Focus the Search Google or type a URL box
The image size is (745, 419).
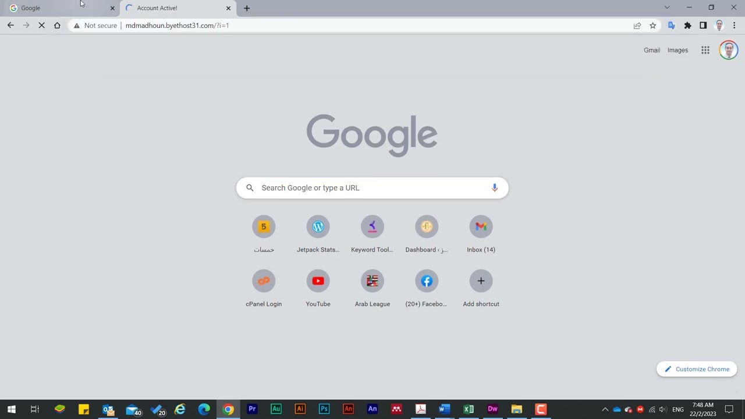(372, 188)
